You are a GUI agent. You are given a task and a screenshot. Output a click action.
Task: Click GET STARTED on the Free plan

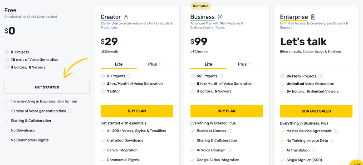point(47,87)
